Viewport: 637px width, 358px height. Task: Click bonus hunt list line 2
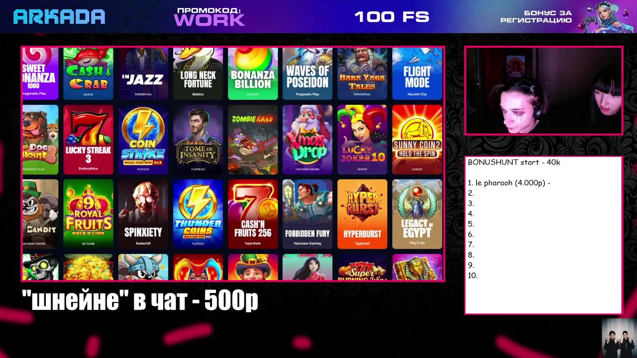pos(471,193)
